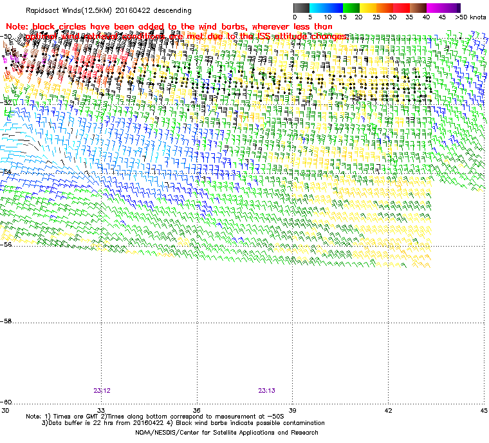
Task: Click the '25' legend scale value
Action: [x=376, y=17]
